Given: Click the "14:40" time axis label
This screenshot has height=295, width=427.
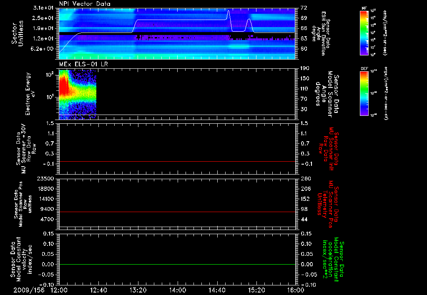Looking at the screenshot, I should pos(217,290).
